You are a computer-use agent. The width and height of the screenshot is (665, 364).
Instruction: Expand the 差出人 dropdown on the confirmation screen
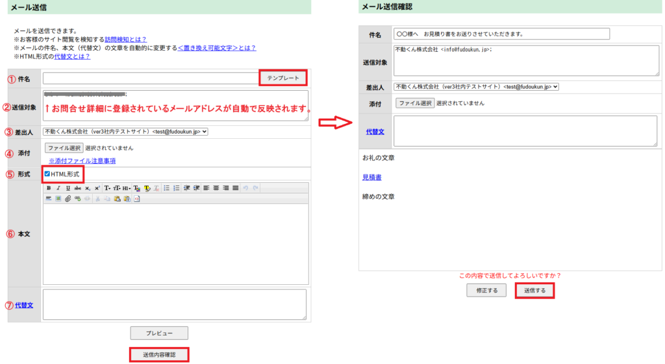[x=476, y=86]
